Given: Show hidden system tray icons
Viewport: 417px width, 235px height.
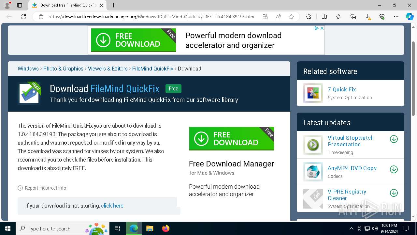Looking at the screenshot, I should [351, 228].
